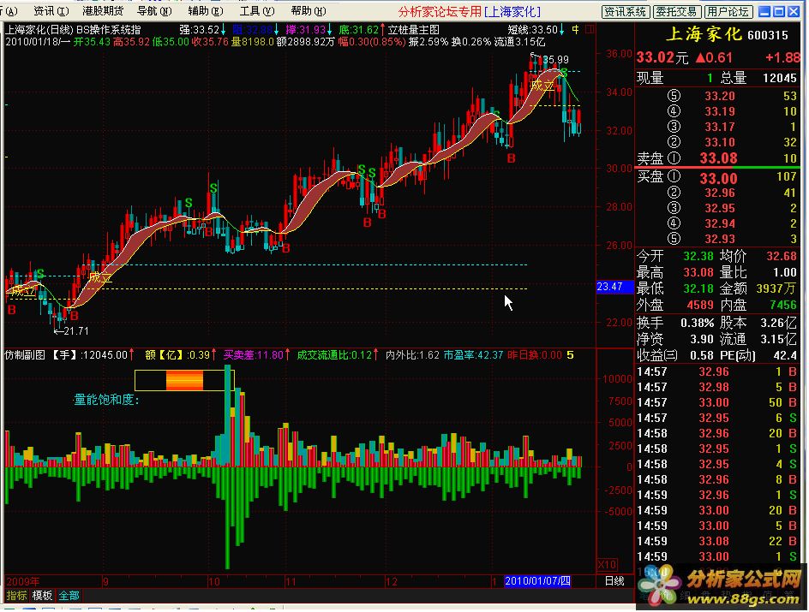
Task: Click the stock code 600315
Action: pos(768,35)
